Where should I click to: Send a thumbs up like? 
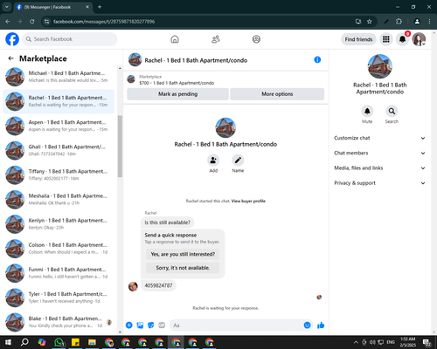321,325
